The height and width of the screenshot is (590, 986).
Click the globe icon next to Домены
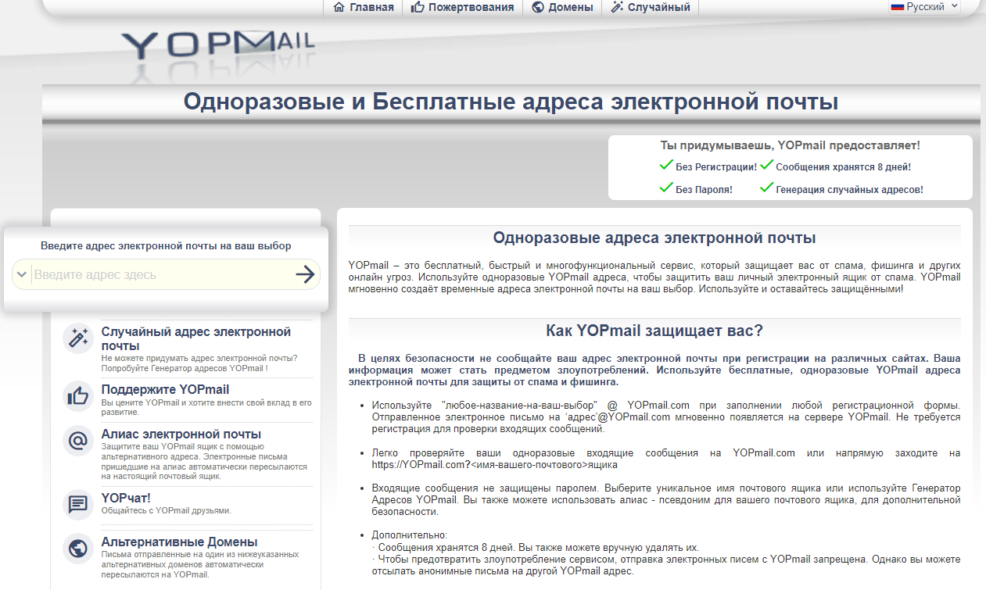pos(537,7)
